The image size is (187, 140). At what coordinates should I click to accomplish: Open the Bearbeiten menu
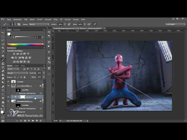click(x=18, y=19)
